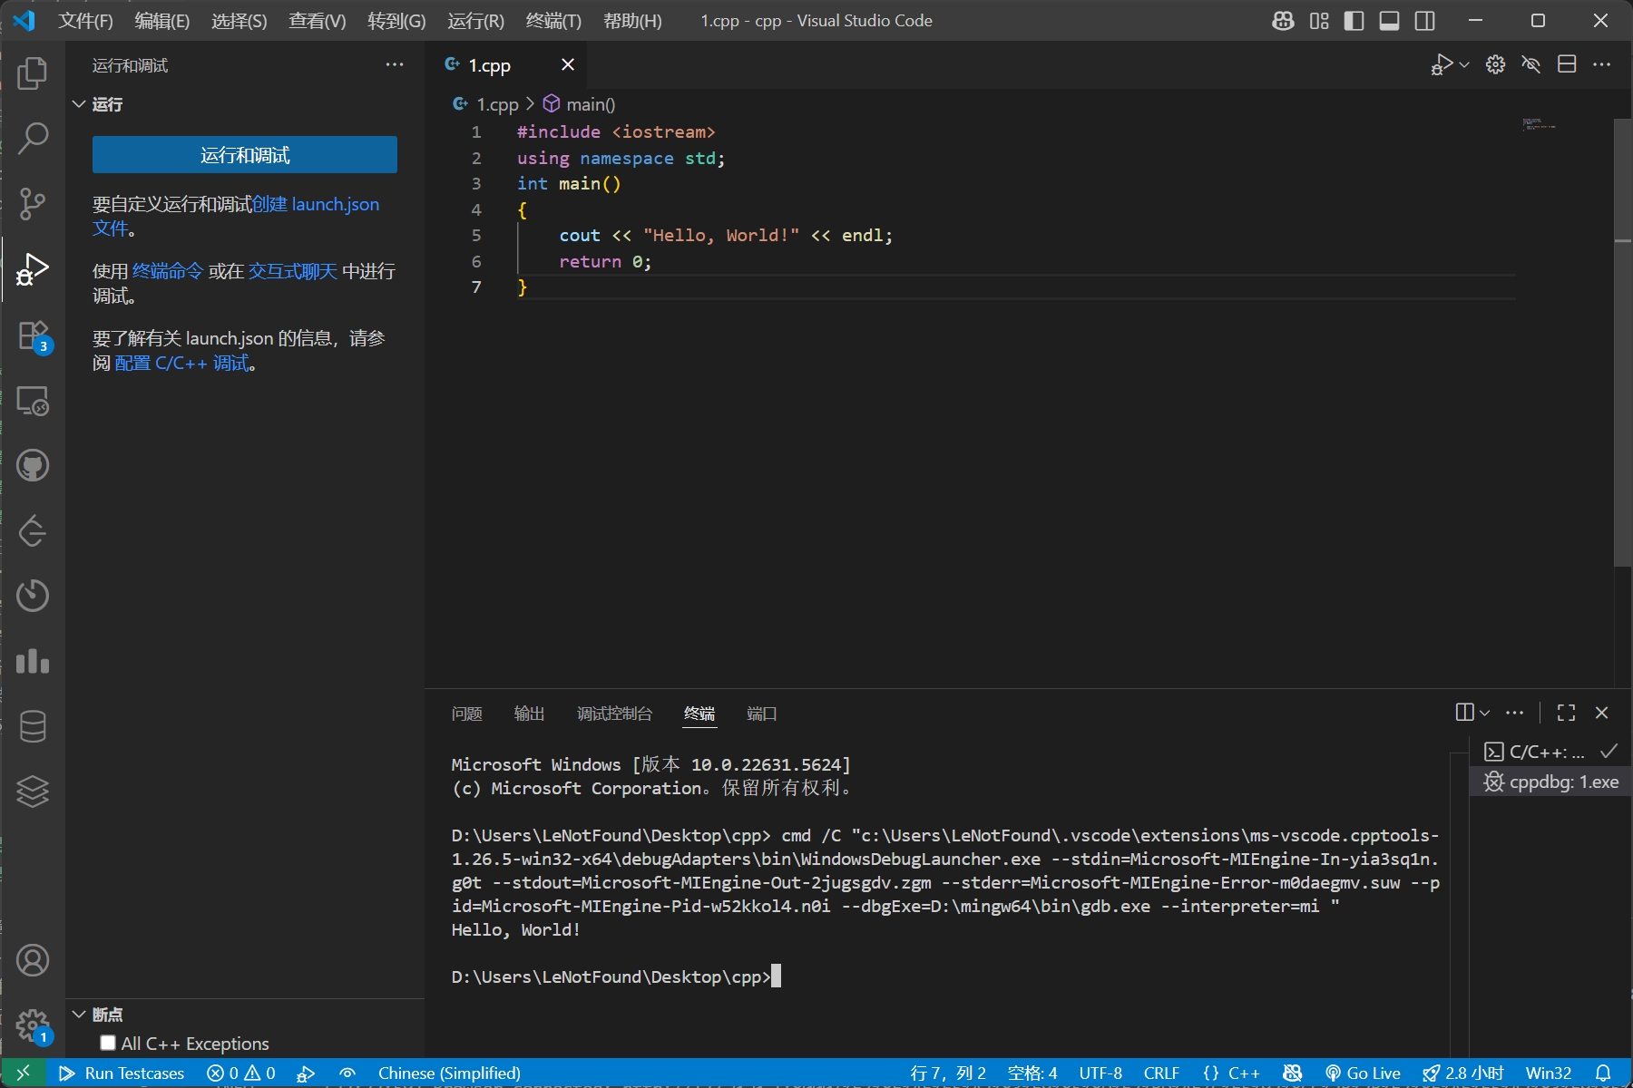Image resolution: width=1633 pixels, height=1088 pixels.
Task: Open the Source Control view
Action: (x=33, y=204)
